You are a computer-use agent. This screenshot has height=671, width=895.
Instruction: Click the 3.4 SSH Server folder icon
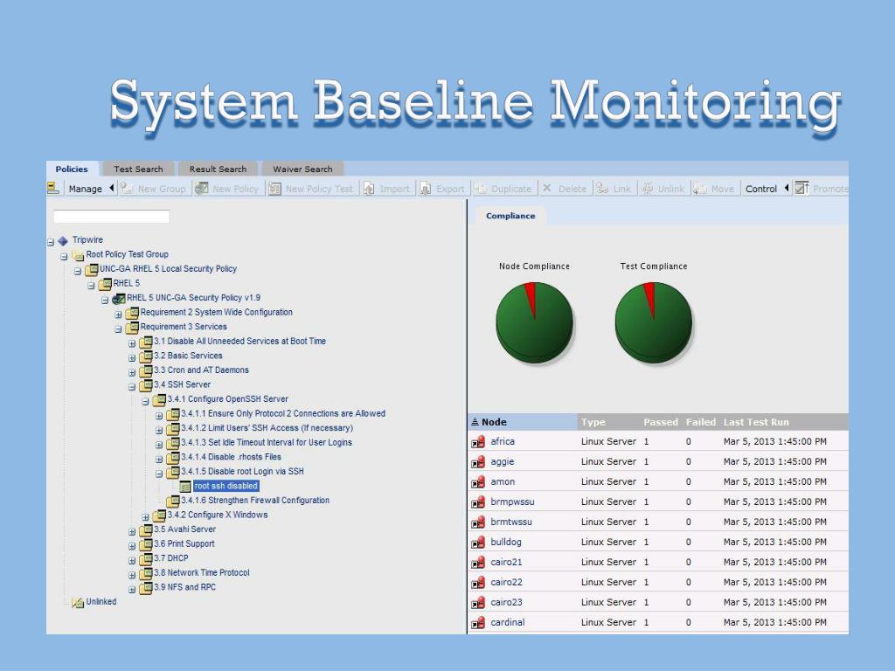[146, 385]
